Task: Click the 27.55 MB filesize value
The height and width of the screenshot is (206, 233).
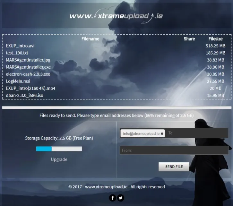Action: (x=215, y=81)
